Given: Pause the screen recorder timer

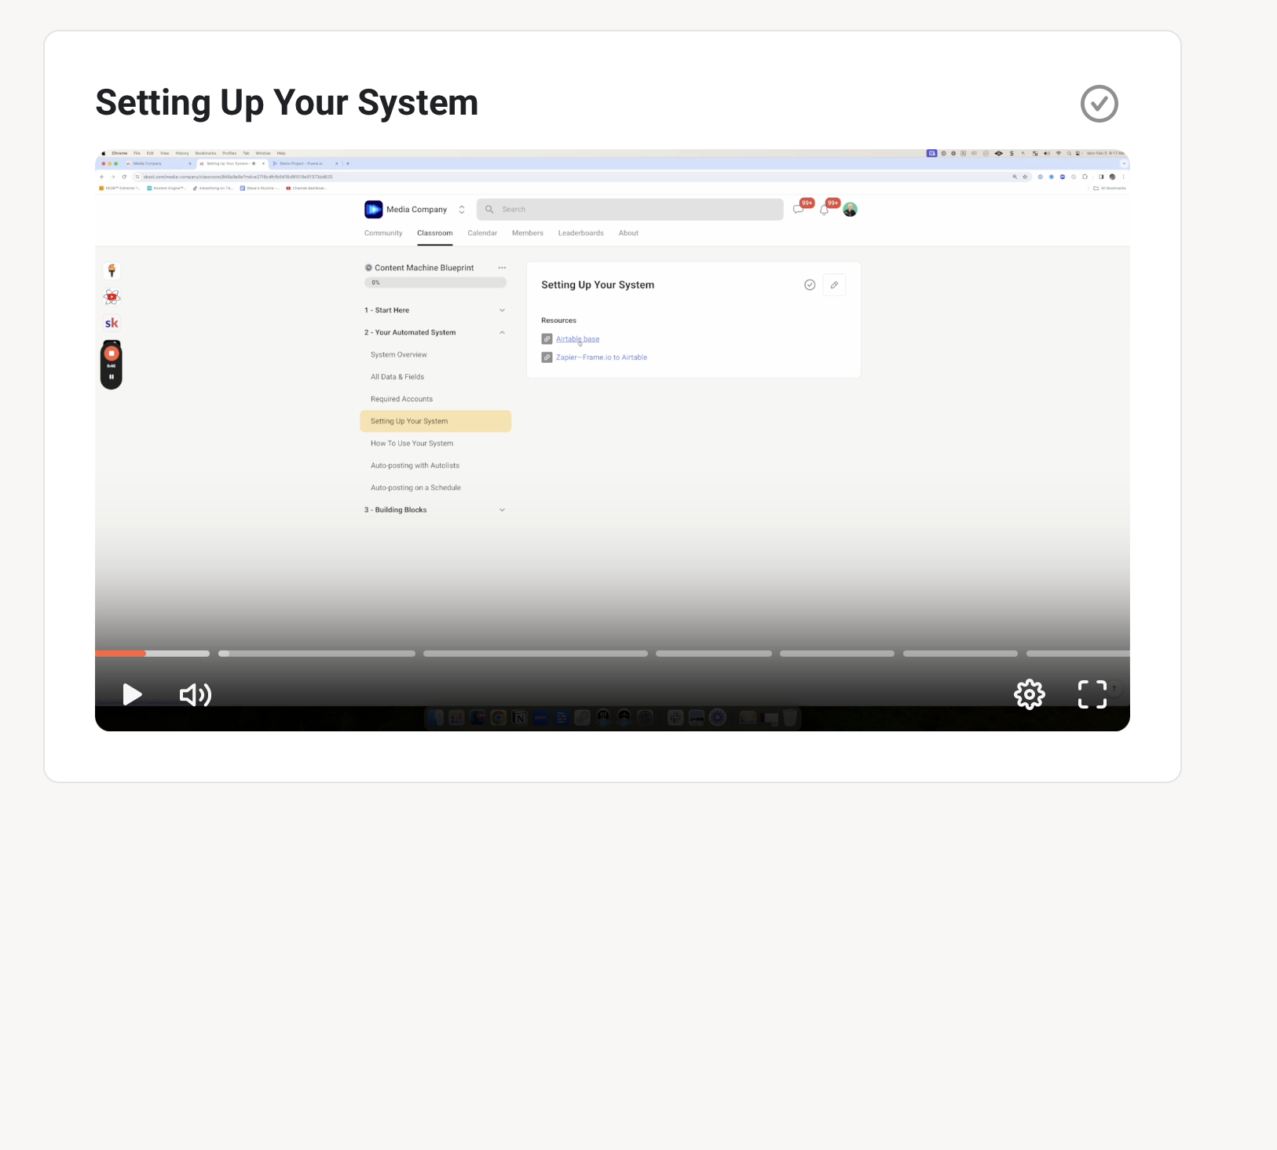Looking at the screenshot, I should [112, 375].
